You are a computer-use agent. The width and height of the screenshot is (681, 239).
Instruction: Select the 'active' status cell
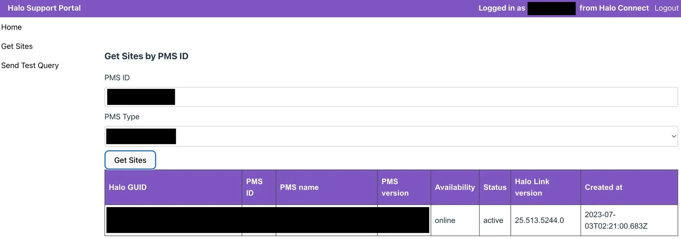pyautogui.click(x=495, y=220)
